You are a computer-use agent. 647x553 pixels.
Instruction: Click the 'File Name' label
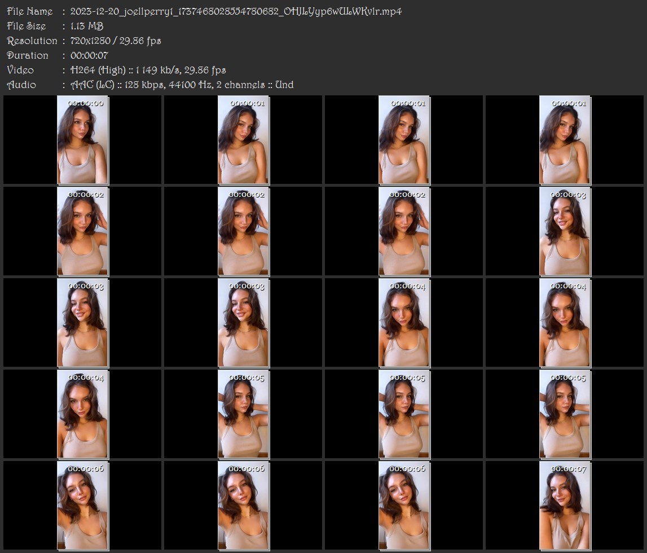click(x=30, y=11)
